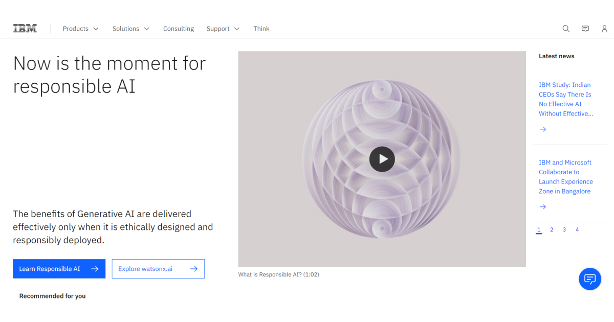Expand the Support dropdown menu
Image resolution: width=614 pixels, height=322 pixels.
(x=223, y=29)
